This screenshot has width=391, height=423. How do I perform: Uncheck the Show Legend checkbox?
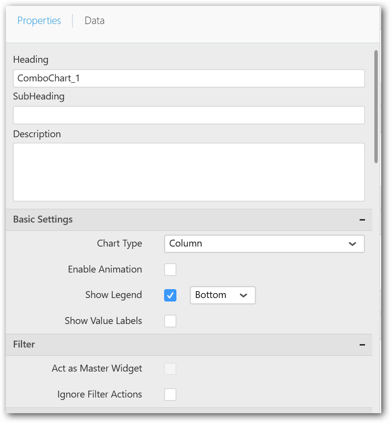(x=170, y=295)
